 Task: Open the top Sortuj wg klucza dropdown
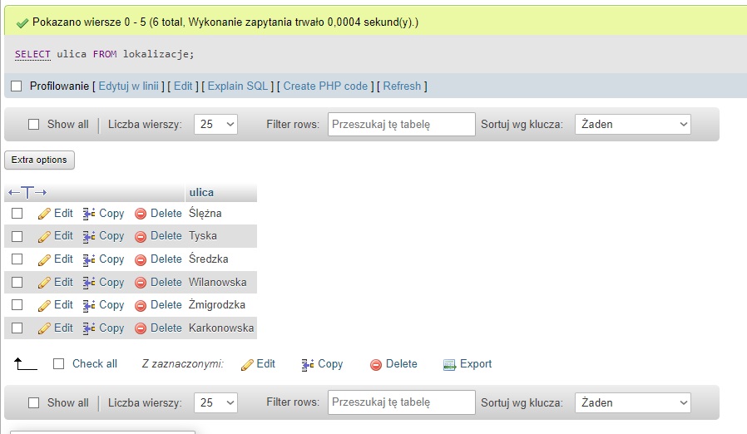pos(632,125)
